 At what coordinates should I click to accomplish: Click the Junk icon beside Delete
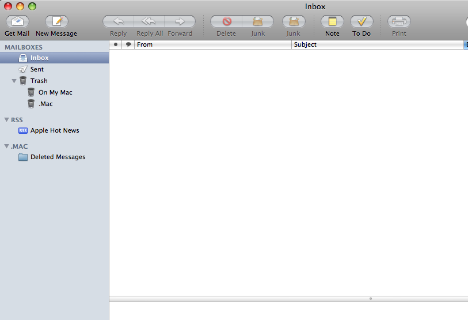257,21
